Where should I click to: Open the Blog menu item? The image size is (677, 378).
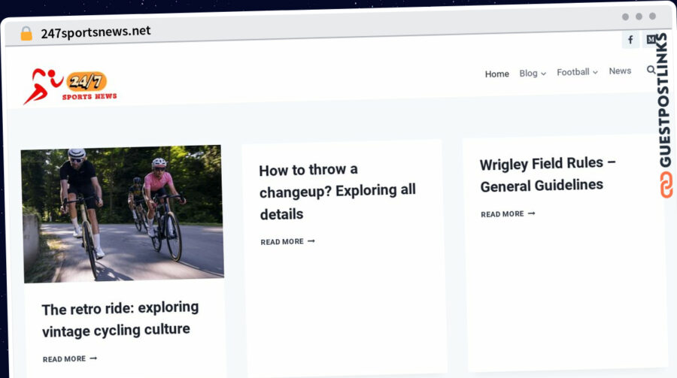point(528,74)
